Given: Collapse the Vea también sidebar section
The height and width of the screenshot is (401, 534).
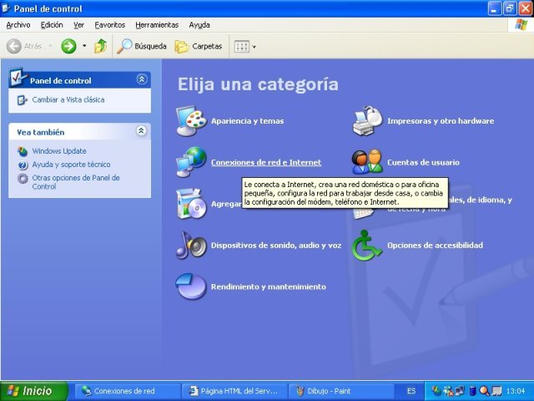Looking at the screenshot, I should click(141, 130).
